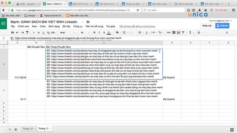Open the Chỉnh sửa menu
The image size is (237, 133).
[23, 26]
